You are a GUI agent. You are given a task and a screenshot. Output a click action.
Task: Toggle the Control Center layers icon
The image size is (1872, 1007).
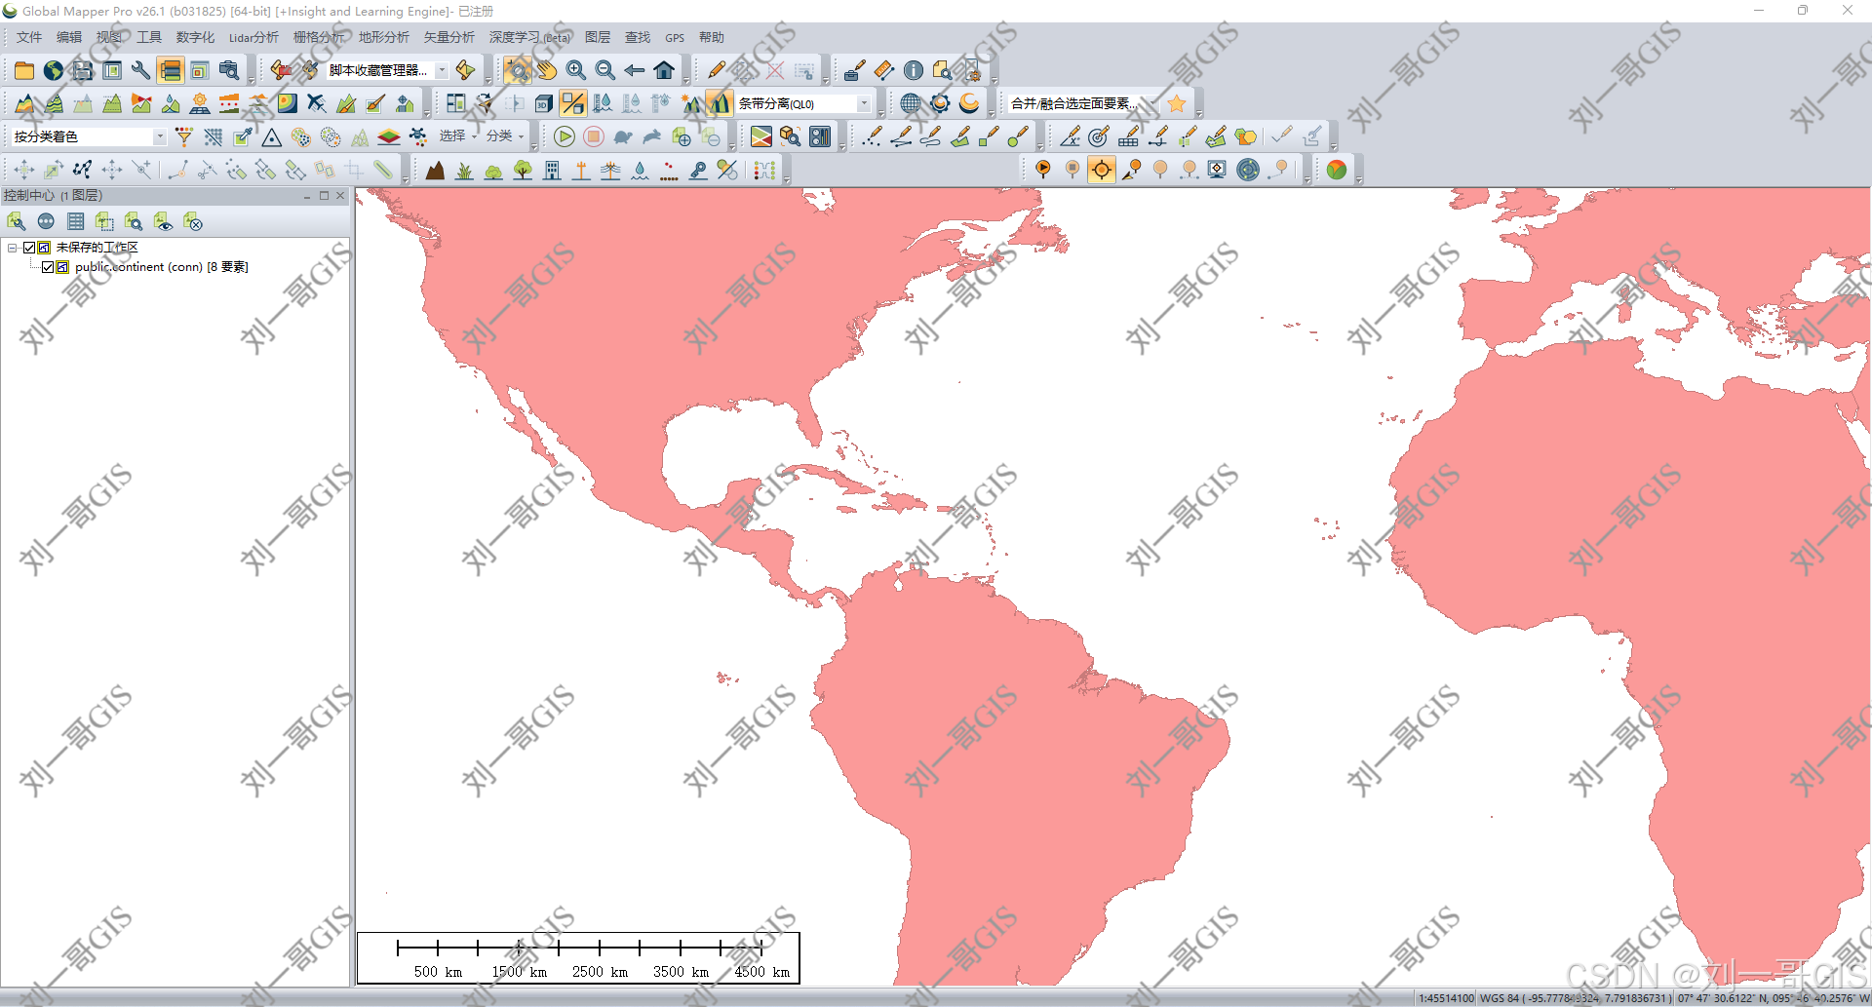(x=171, y=70)
